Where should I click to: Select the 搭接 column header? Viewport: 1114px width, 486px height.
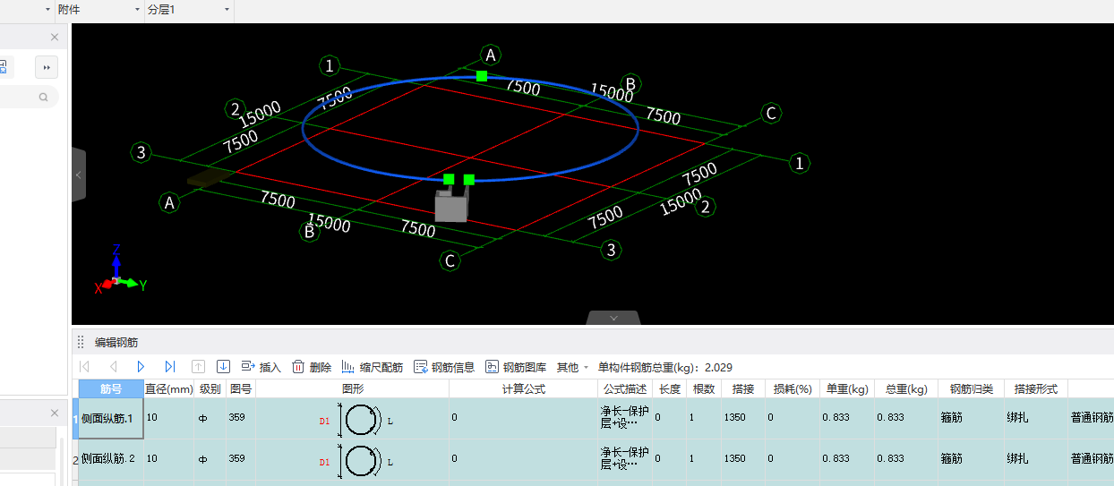pos(742,388)
